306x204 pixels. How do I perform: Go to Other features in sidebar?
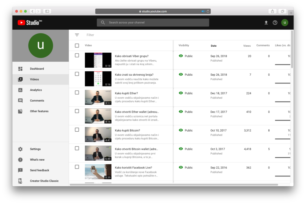click(39, 111)
